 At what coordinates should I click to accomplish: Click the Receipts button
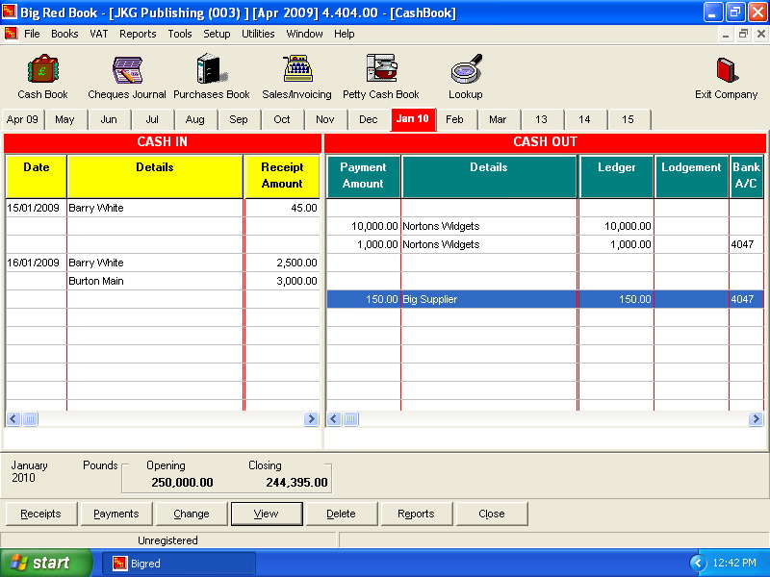[x=41, y=514]
